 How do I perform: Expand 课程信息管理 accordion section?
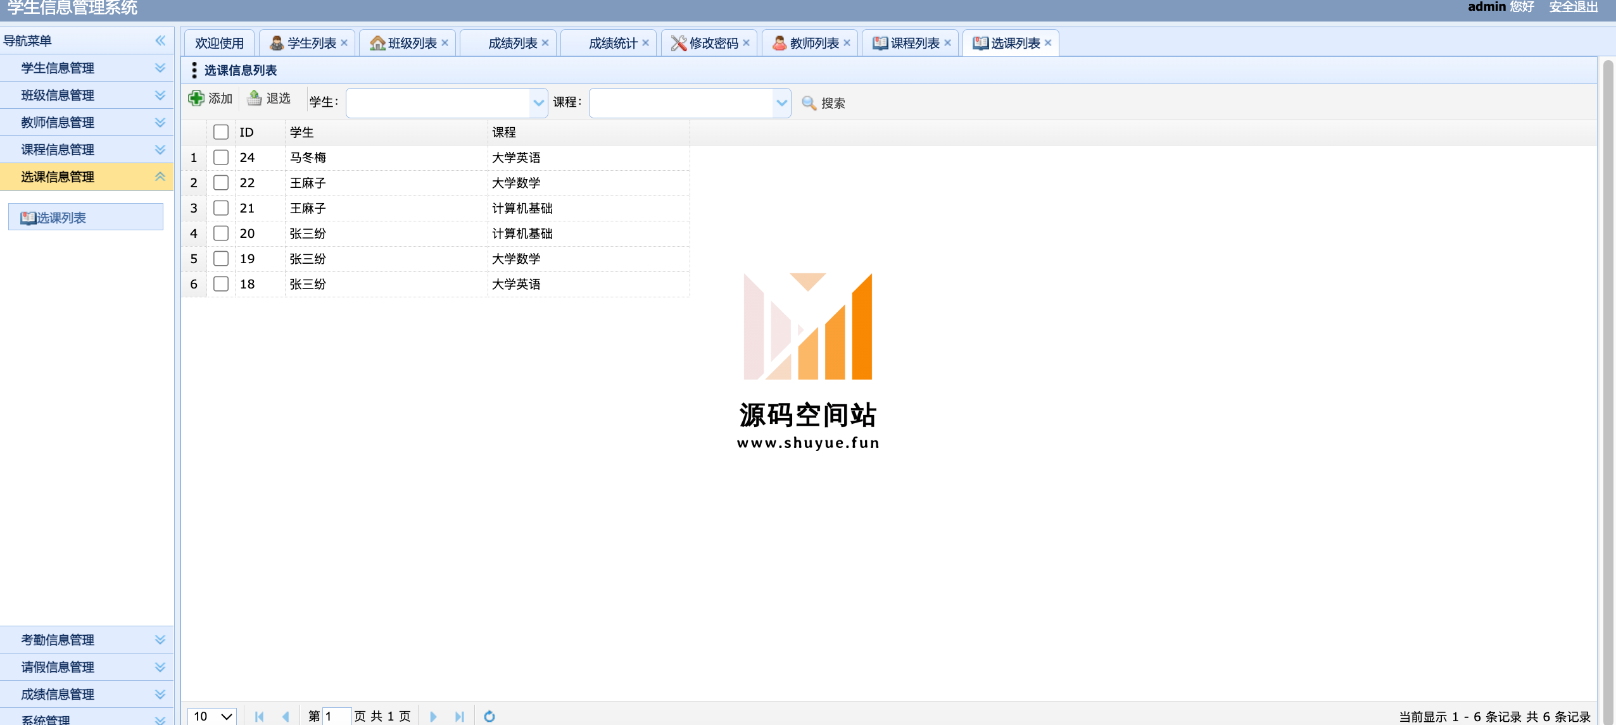[87, 149]
